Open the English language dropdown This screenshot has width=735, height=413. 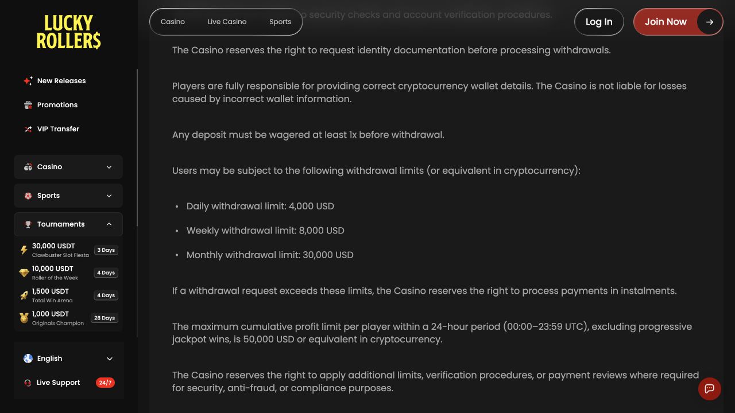pyautogui.click(x=68, y=359)
